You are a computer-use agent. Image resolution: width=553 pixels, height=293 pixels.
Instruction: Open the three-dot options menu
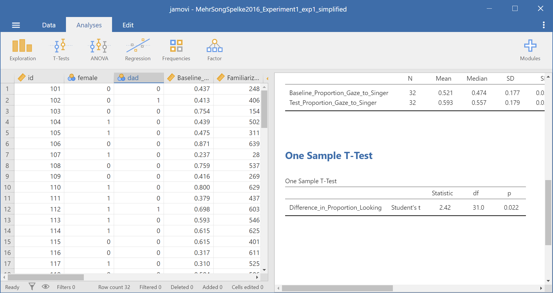click(543, 25)
